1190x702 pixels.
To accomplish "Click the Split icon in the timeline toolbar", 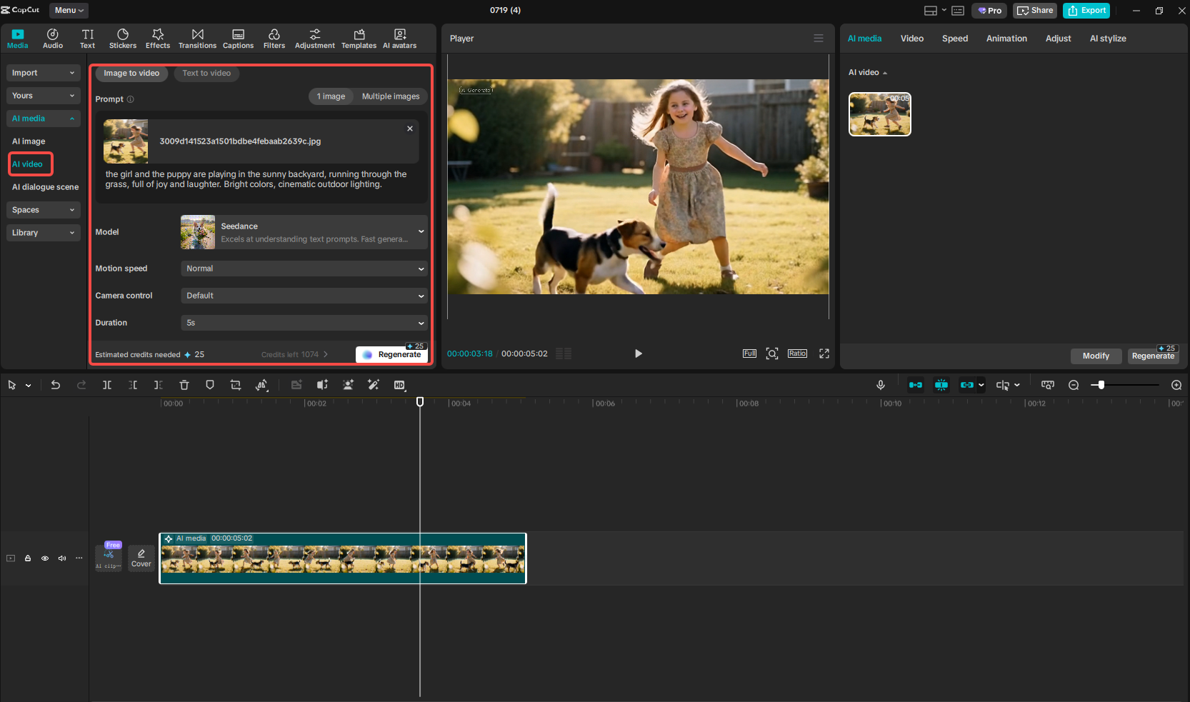I will point(107,385).
